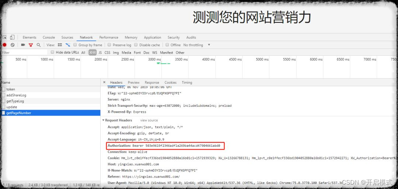Stop recording network log red button
398x189 pixels.
click(x=4, y=45)
